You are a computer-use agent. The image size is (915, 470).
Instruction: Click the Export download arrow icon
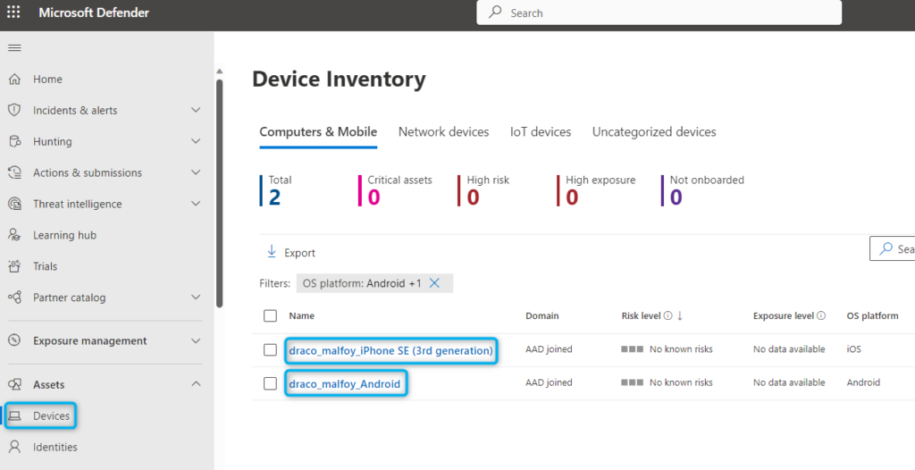(272, 252)
